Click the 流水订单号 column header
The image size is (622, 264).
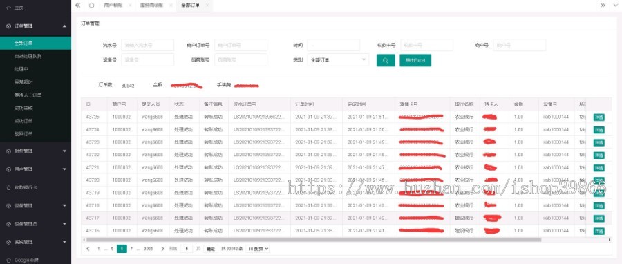coord(245,104)
